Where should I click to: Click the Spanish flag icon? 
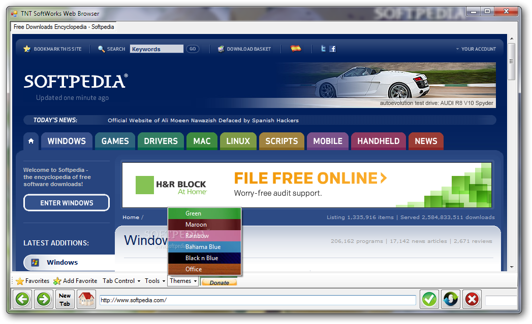pos(296,49)
